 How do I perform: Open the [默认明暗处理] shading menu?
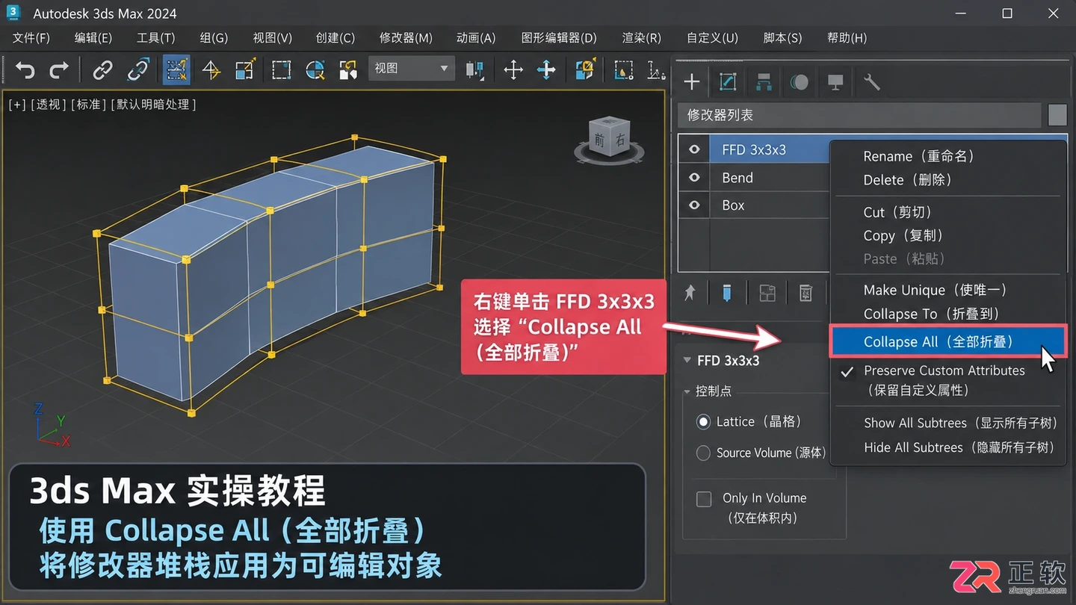[x=153, y=105]
